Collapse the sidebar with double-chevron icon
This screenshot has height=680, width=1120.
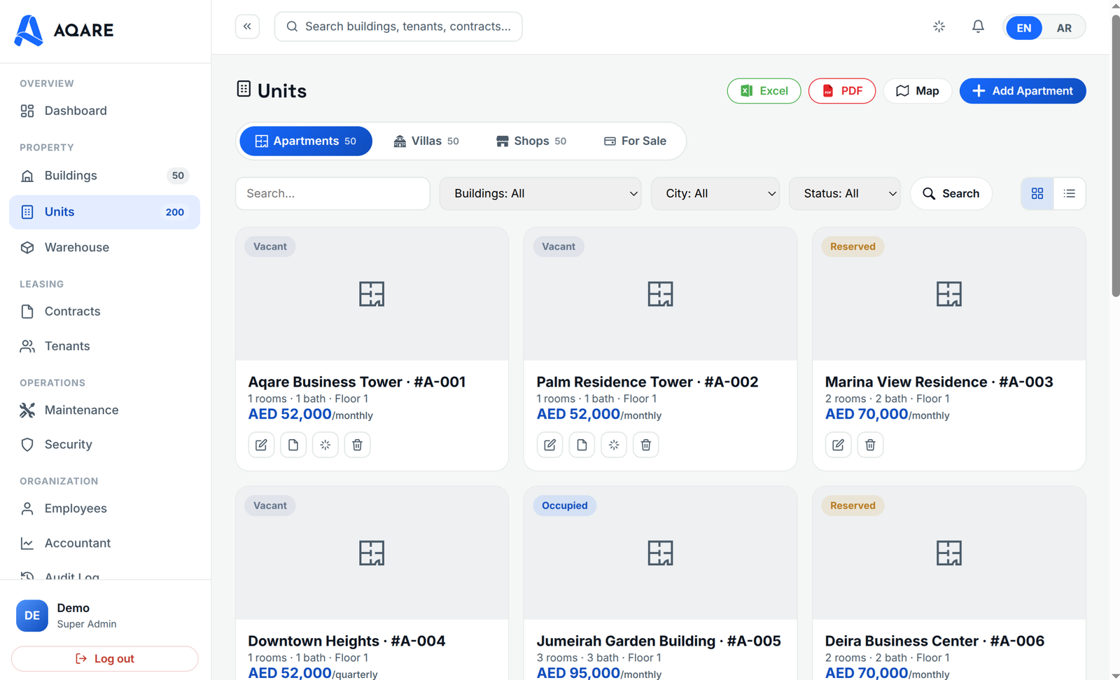tap(247, 27)
